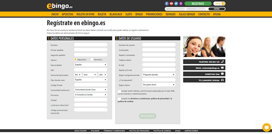Click the green REGÍSTRATE header button
The image size is (272, 134).
point(198,4)
